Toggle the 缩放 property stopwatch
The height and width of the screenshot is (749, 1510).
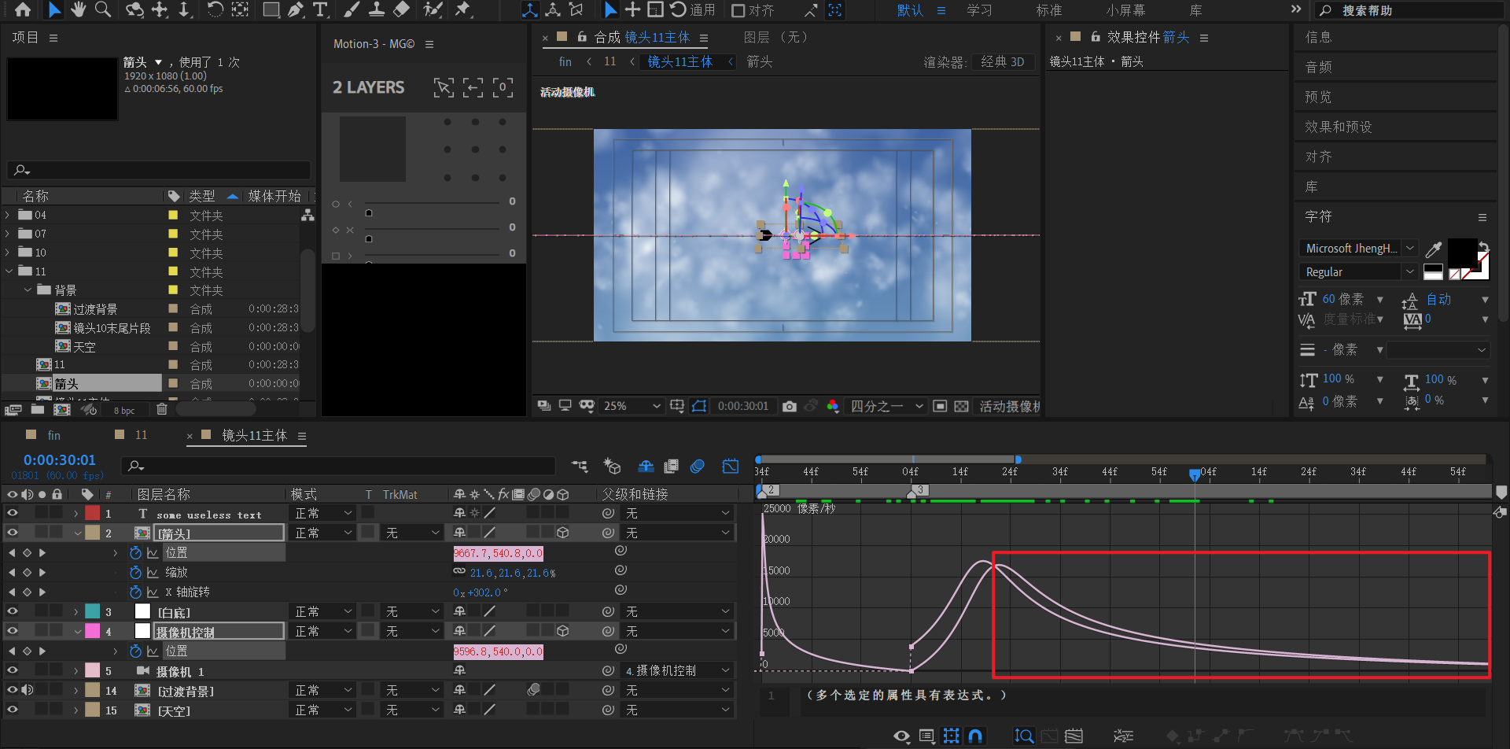135,572
